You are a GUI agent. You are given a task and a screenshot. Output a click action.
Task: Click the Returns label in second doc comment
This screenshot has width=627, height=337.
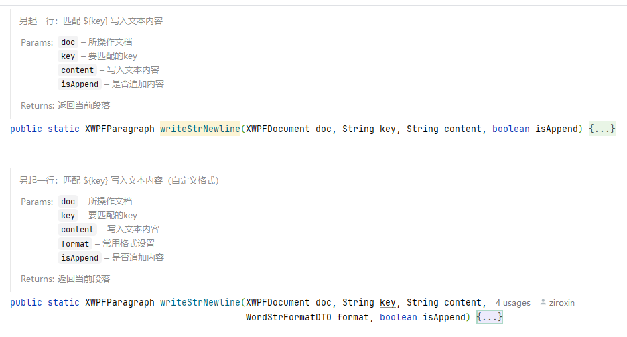pyautogui.click(x=38, y=279)
